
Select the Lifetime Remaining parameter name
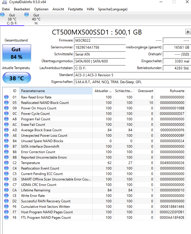[x=35, y=190]
